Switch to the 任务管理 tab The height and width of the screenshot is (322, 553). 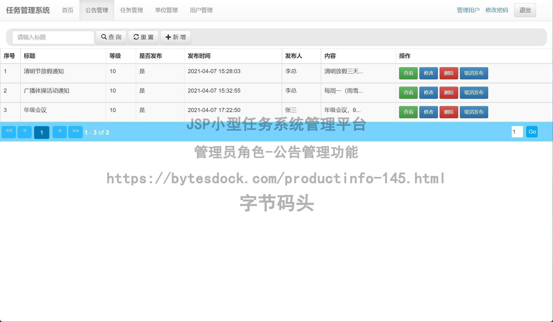click(x=132, y=10)
